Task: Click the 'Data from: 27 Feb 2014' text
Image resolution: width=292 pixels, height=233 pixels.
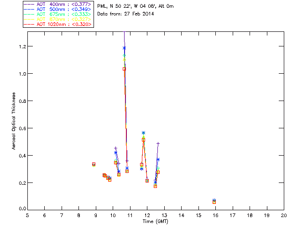Action: 125,14
